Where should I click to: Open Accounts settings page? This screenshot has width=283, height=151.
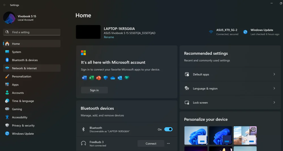pos(32,93)
